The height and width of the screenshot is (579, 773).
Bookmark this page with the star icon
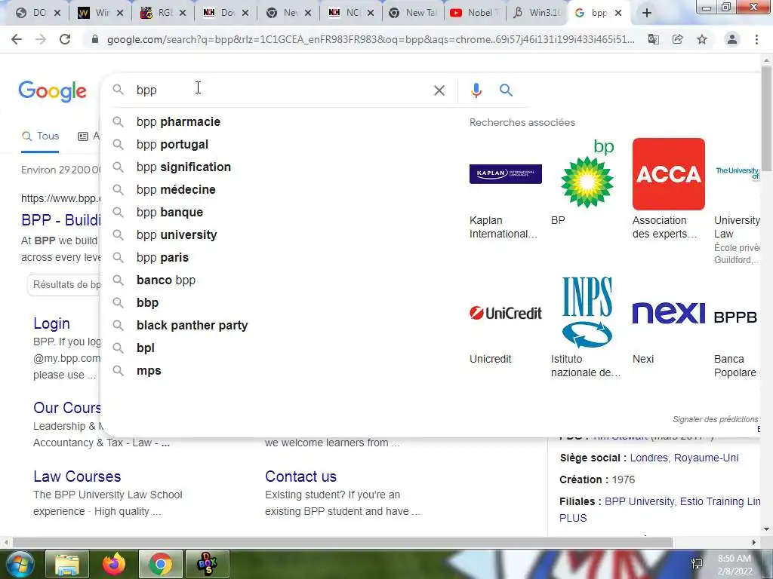pos(702,39)
